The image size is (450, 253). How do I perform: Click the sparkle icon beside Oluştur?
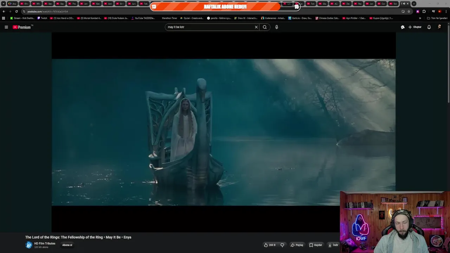[x=403, y=27]
